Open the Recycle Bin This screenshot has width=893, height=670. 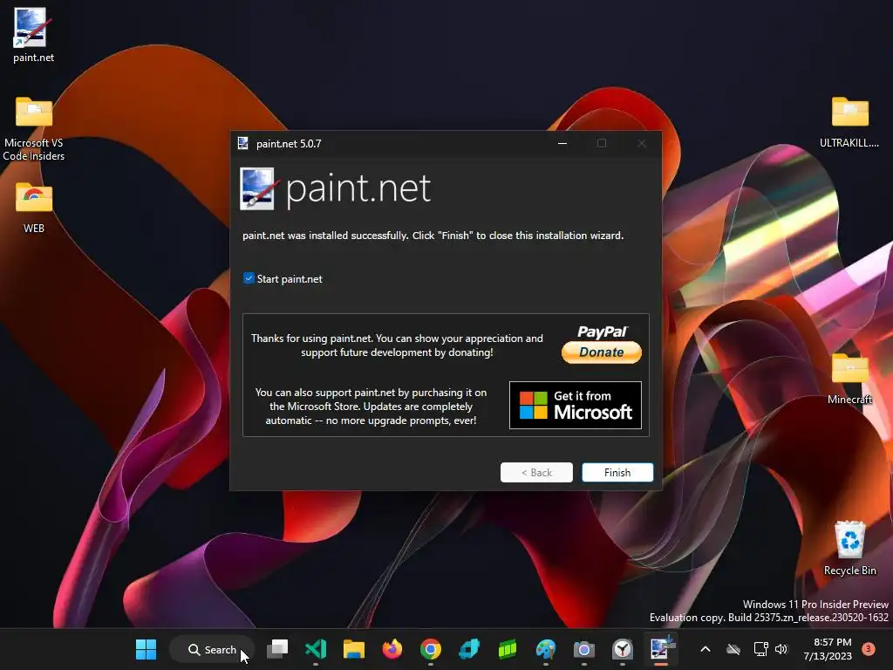click(x=849, y=548)
